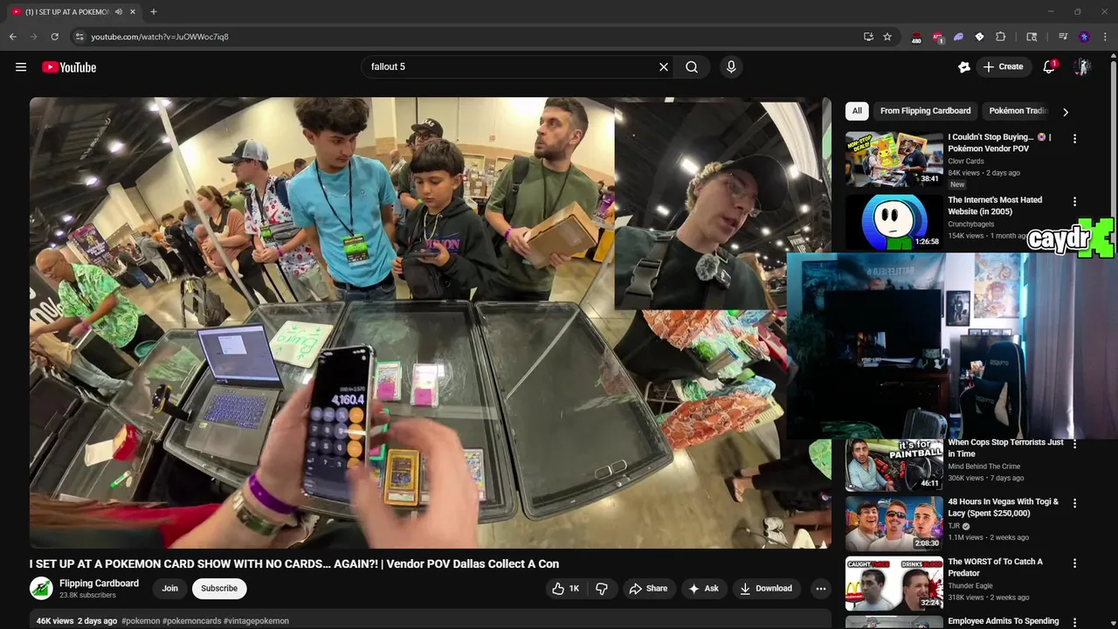The image size is (1118, 629).
Task: Share the video
Action: 648,589
